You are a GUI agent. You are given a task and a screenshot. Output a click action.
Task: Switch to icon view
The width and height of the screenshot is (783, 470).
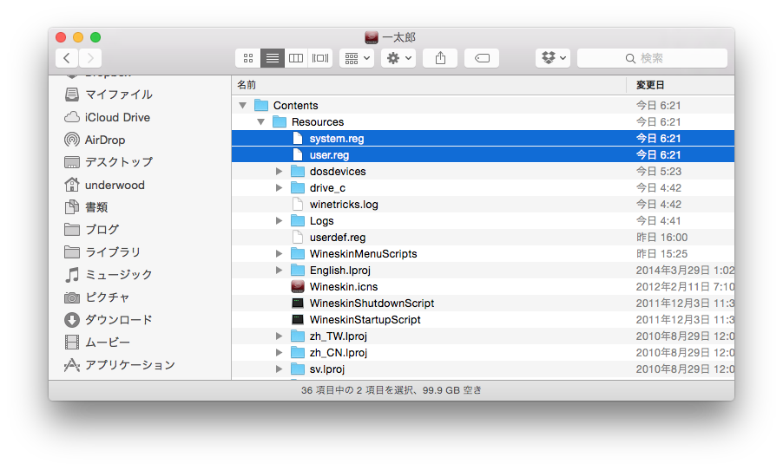coord(248,58)
